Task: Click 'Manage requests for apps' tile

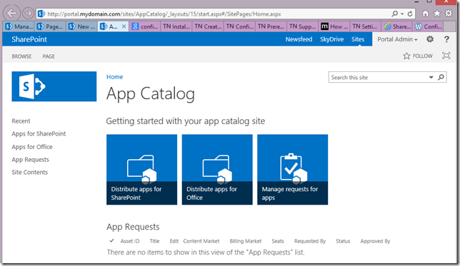Action: 292,170
